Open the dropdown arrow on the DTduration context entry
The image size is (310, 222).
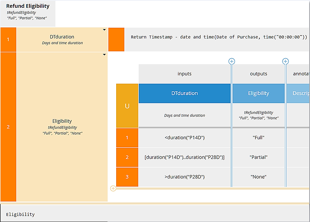pyautogui.click(x=104, y=30)
